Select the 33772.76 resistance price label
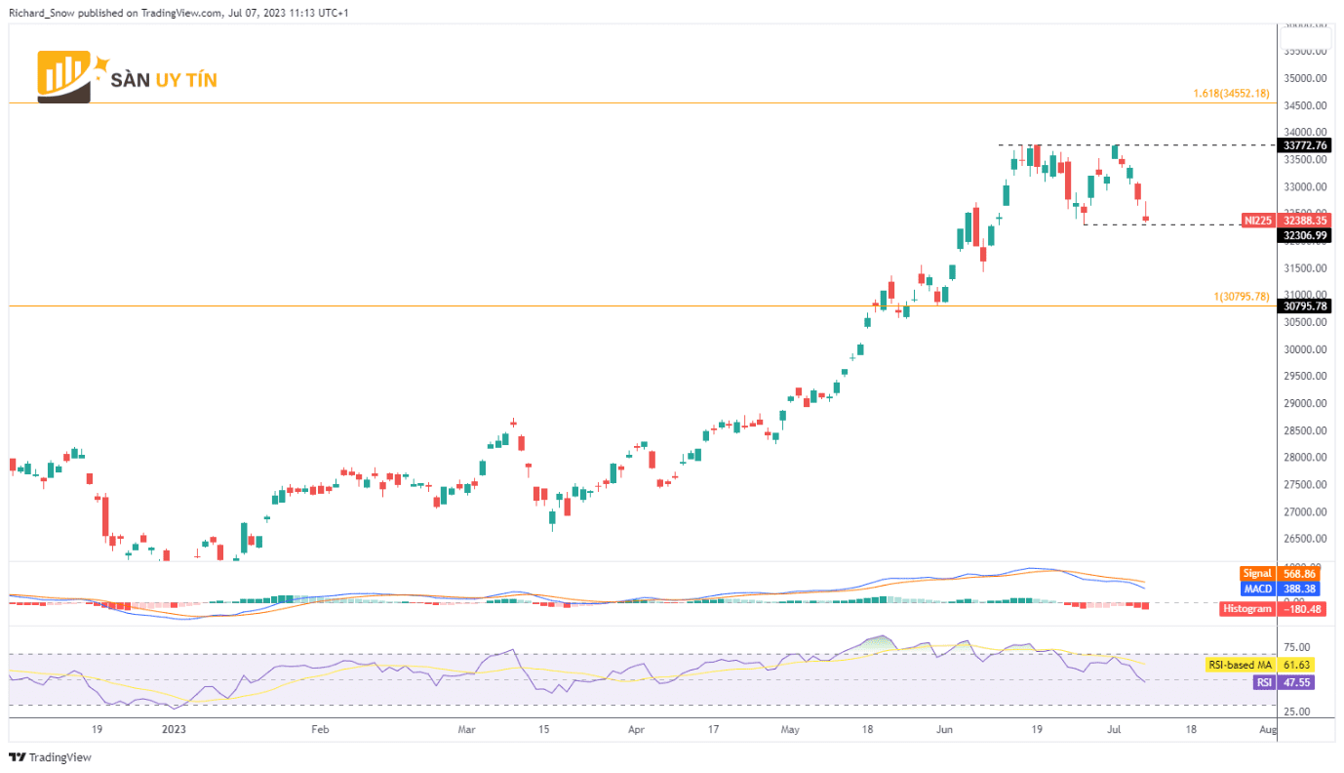 click(x=1306, y=145)
